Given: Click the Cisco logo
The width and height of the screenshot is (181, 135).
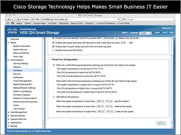Looking at the screenshot, I should pos(12,31).
